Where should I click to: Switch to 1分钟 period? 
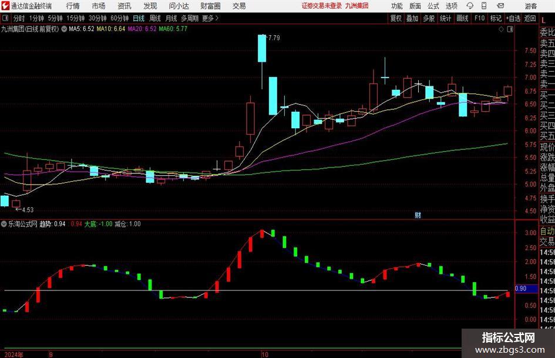(x=36, y=18)
